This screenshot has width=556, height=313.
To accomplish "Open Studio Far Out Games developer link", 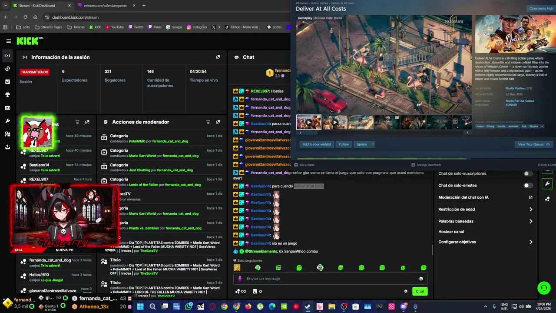I will pos(520,101).
